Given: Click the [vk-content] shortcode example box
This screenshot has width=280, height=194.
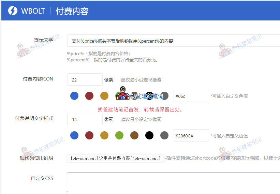Looking at the screenshot, I should [116, 159].
